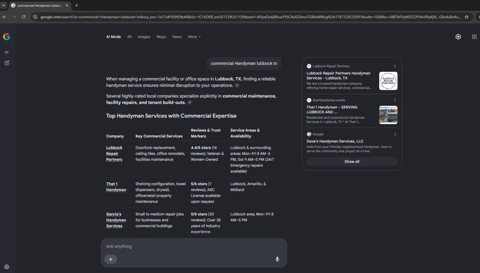
Task: Click That 1 Handyman site thumbnail
Action: click(388, 115)
